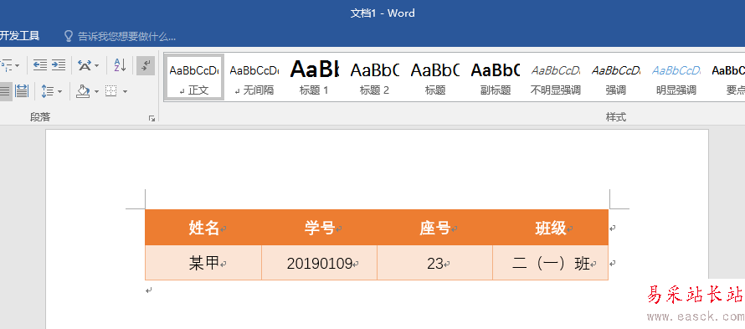The height and width of the screenshot is (329, 745).
Task: Open the shading color dropdown arrow
Action: click(x=96, y=91)
